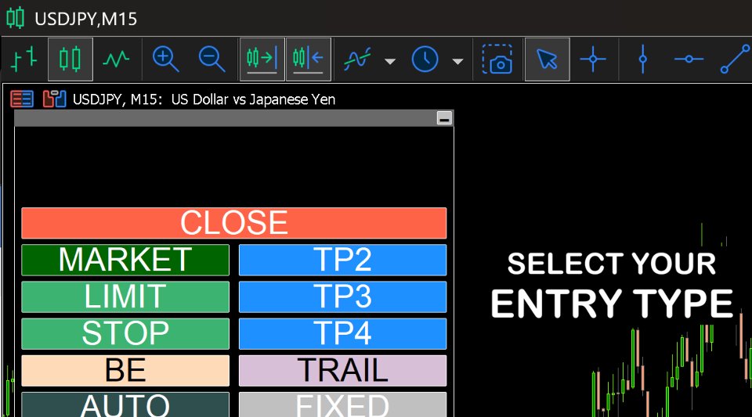This screenshot has height=417, width=752.
Task: Expand the indicators dropdown arrow
Action: click(390, 61)
